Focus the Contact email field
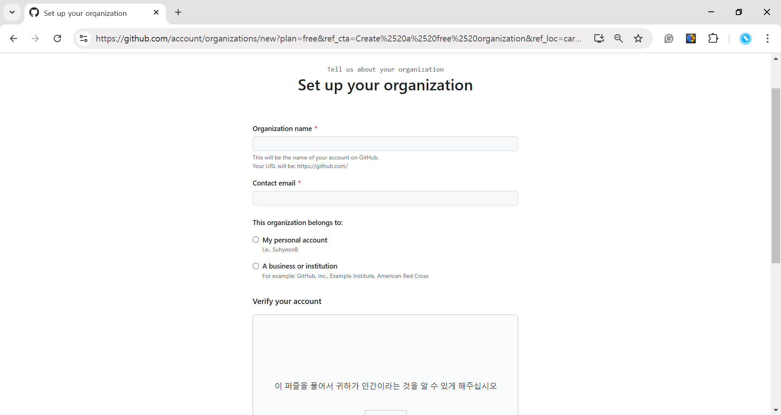 tap(385, 198)
